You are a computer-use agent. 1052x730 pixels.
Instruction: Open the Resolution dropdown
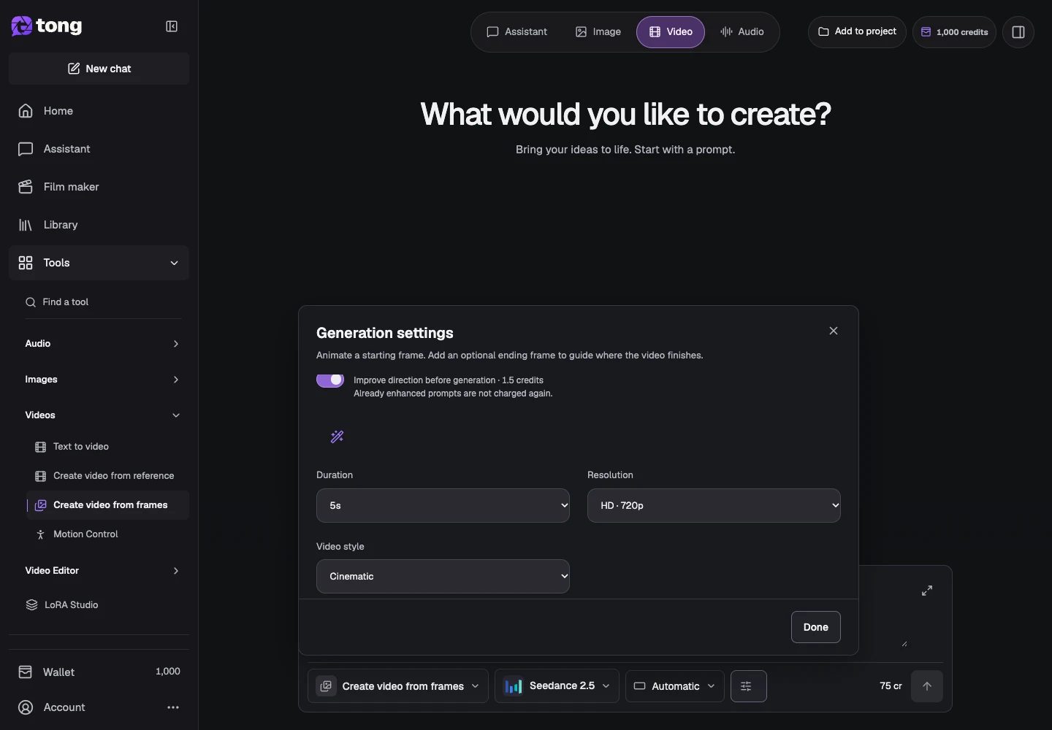[714, 505]
